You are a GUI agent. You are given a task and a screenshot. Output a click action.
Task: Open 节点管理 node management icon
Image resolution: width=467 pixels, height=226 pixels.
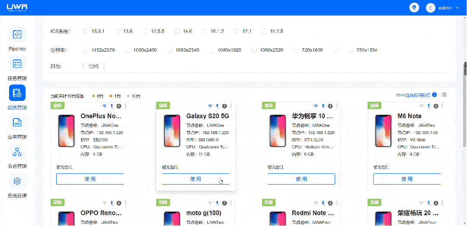pos(17,151)
